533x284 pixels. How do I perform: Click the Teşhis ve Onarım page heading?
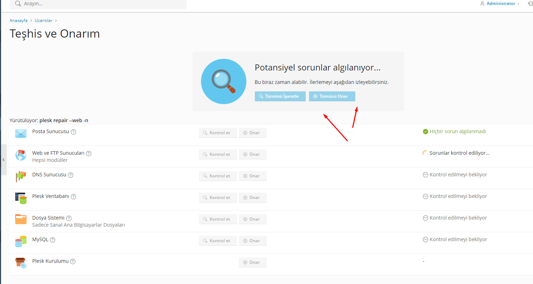(x=55, y=34)
